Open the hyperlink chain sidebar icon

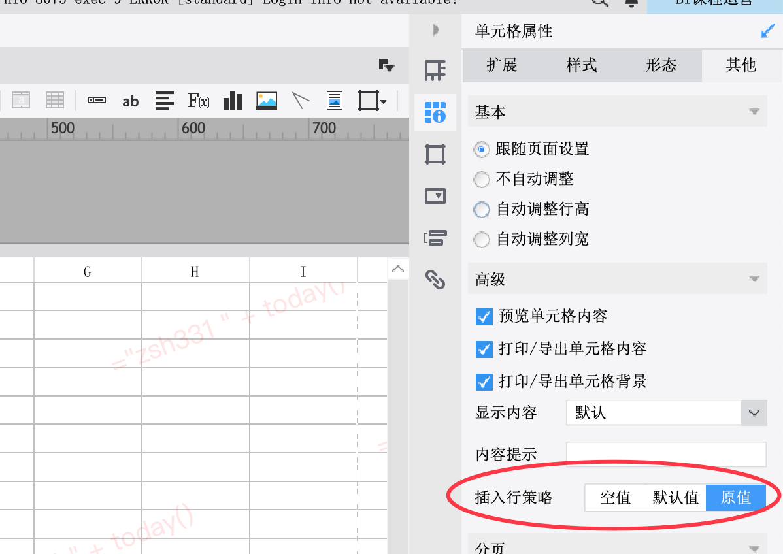point(435,280)
